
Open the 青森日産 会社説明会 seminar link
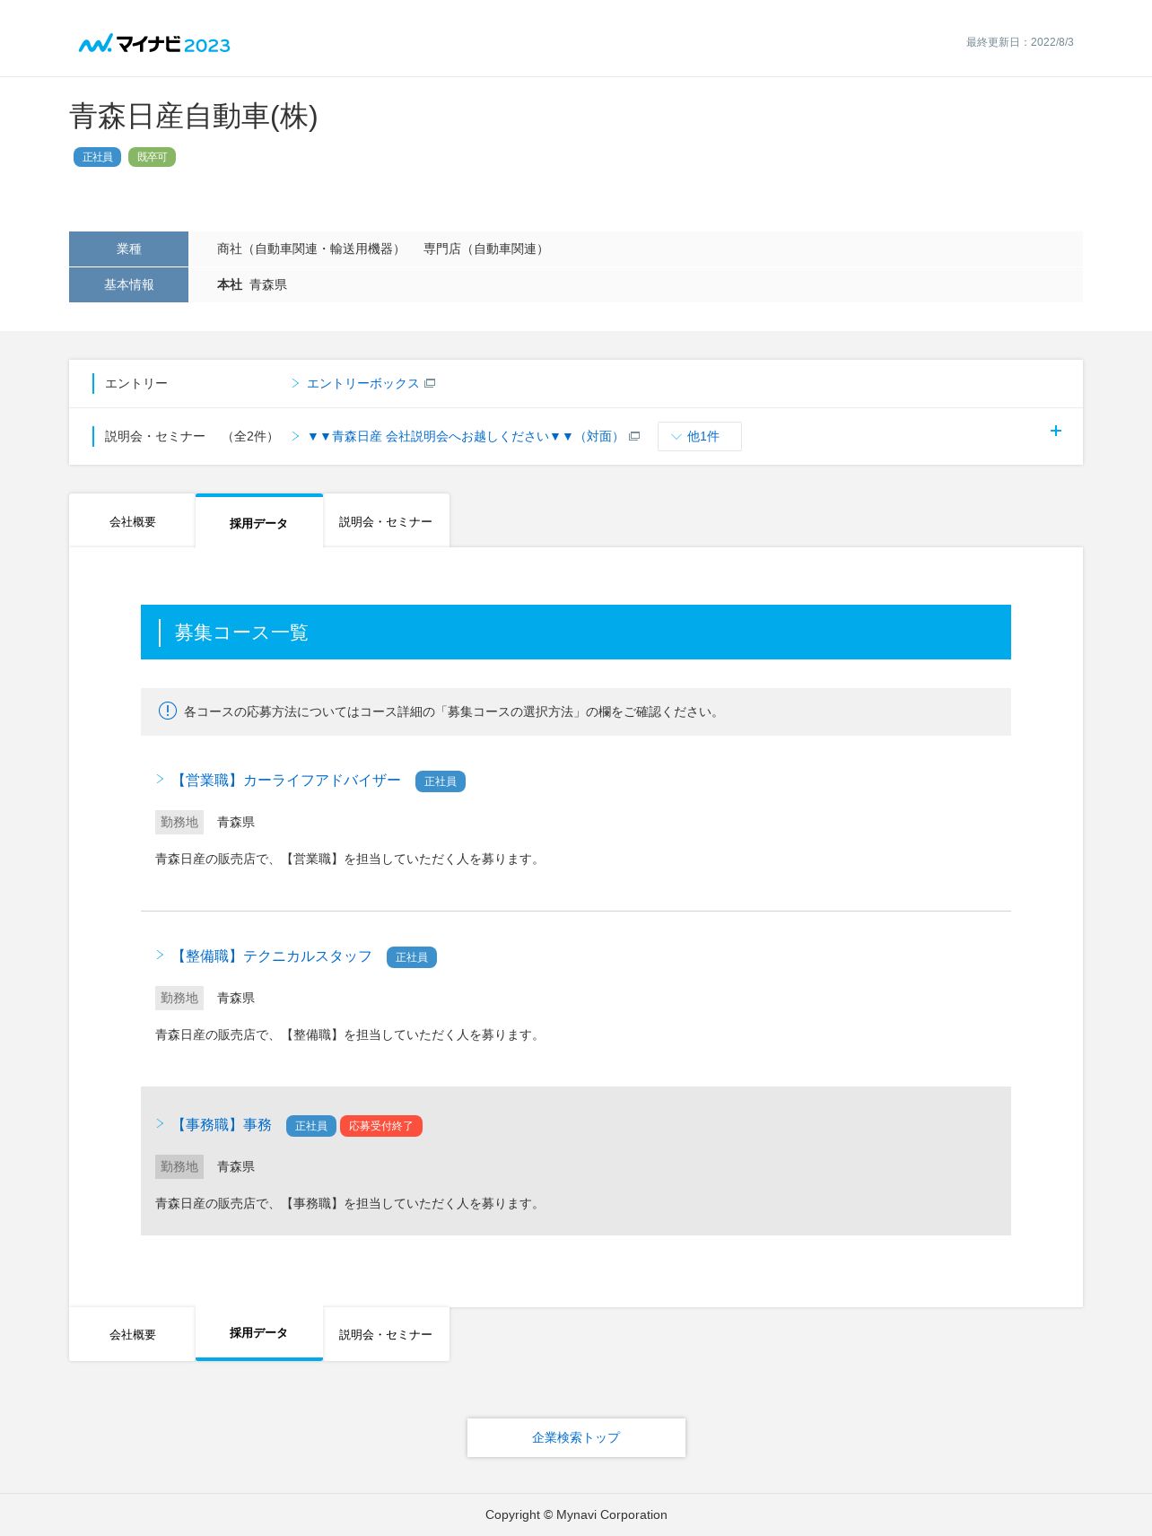coord(465,436)
